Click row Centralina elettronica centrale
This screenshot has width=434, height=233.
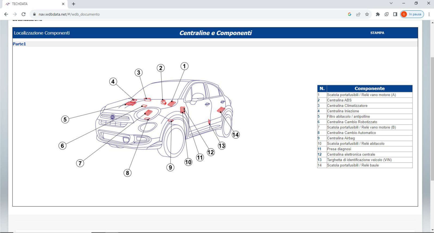pyautogui.click(x=365, y=154)
